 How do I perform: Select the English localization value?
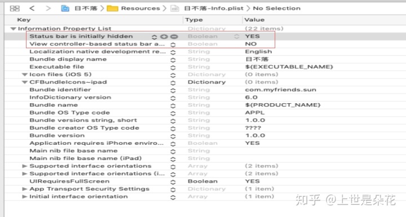(x=258, y=51)
